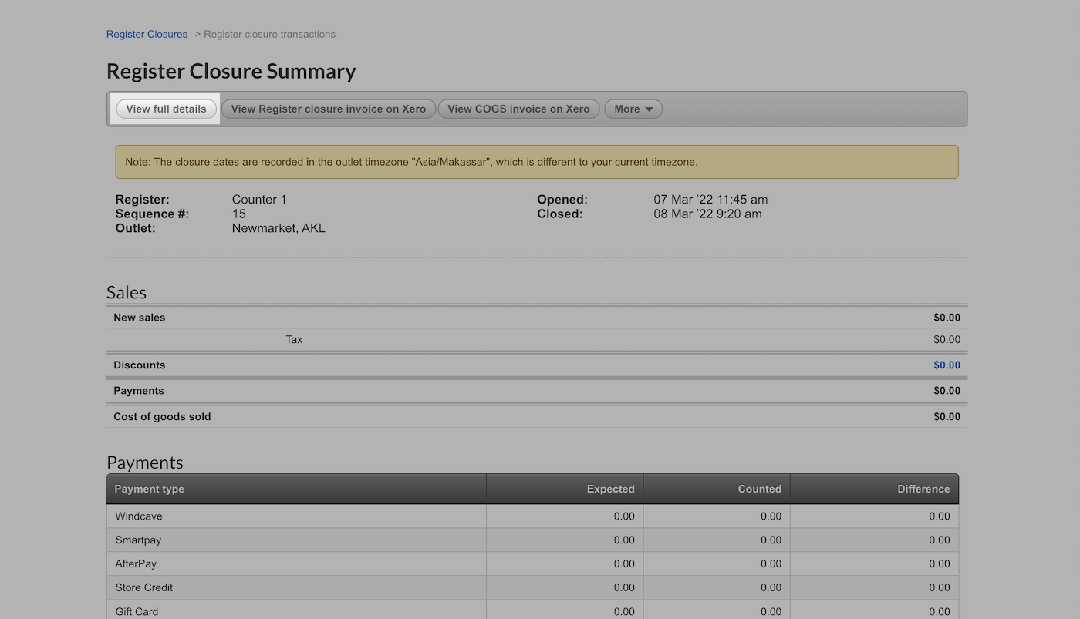This screenshot has height=619, width=1080.
Task: Click the Expected column header
Action: pyautogui.click(x=610, y=489)
